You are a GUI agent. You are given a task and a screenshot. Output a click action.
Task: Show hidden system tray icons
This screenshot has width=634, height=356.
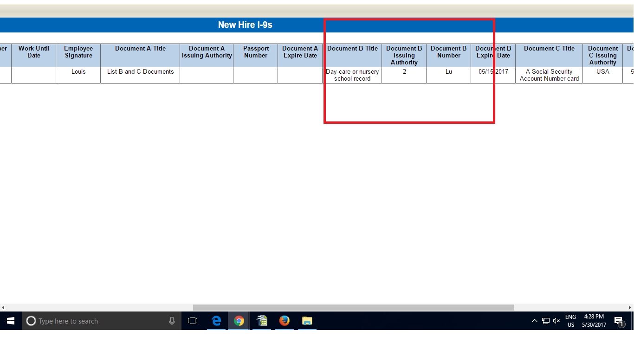535,321
